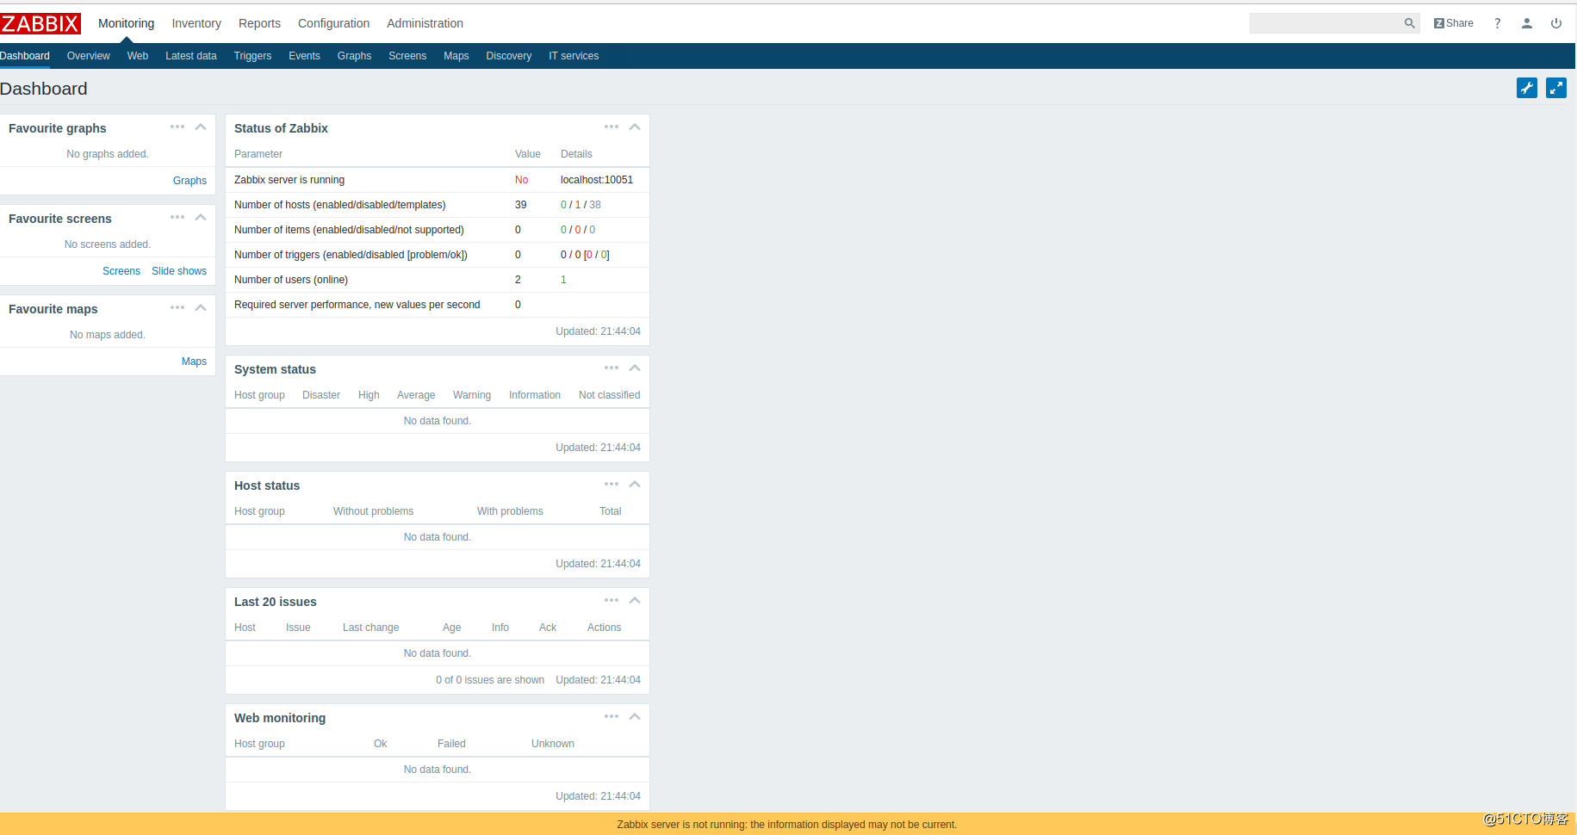The width and height of the screenshot is (1577, 835).
Task: Go to the Web submenu
Action: (x=138, y=56)
